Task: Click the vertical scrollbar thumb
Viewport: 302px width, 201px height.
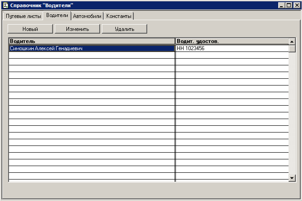Action: tap(292, 48)
